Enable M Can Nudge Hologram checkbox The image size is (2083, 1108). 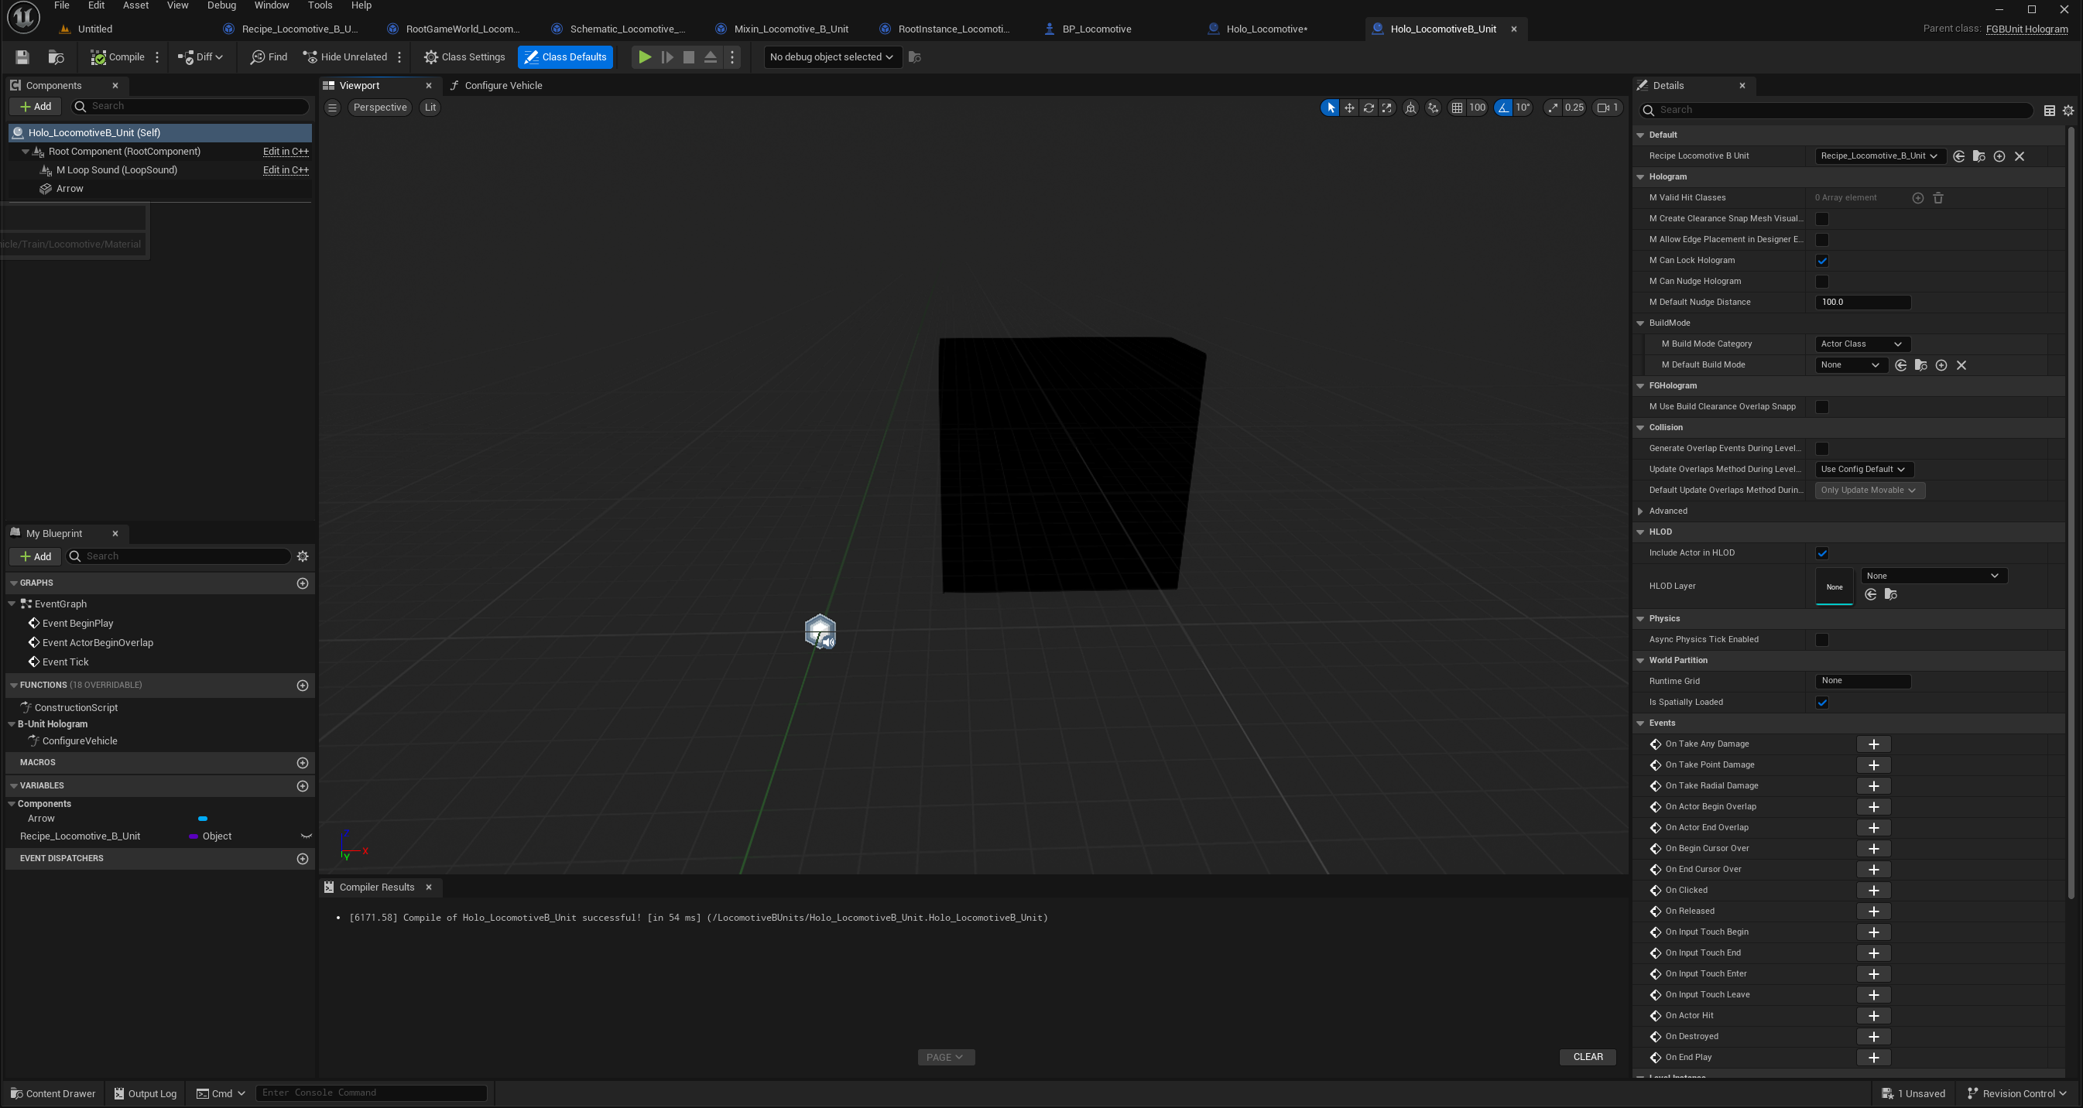[1822, 281]
